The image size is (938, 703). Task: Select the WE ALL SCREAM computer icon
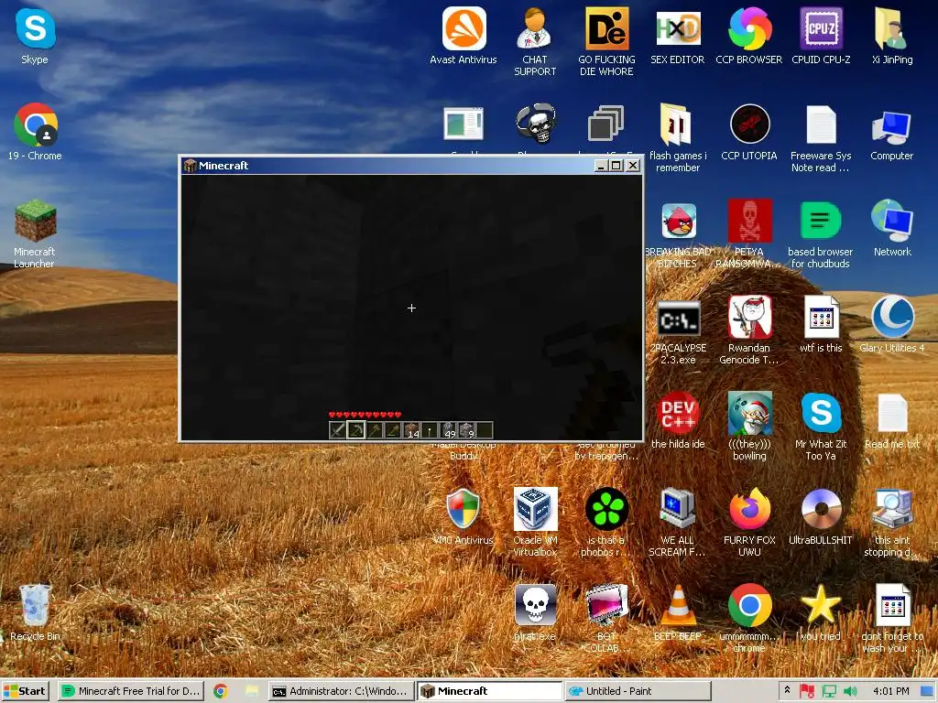(x=677, y=522)
